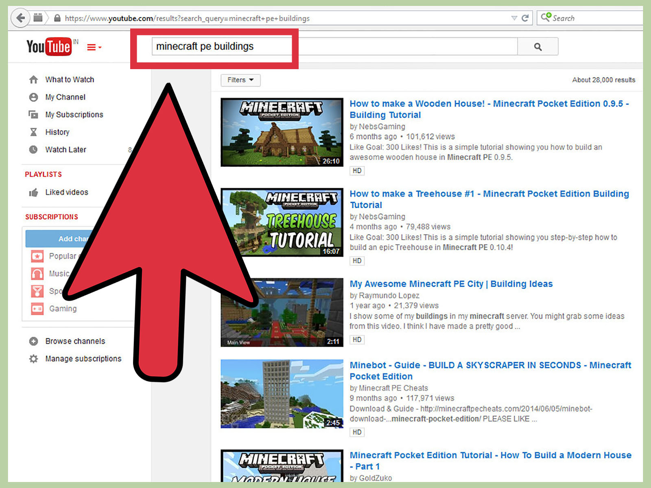This screenshot has height=488, width=651.
Task: Click in the YouTube search text field
Action: [334, 47]
